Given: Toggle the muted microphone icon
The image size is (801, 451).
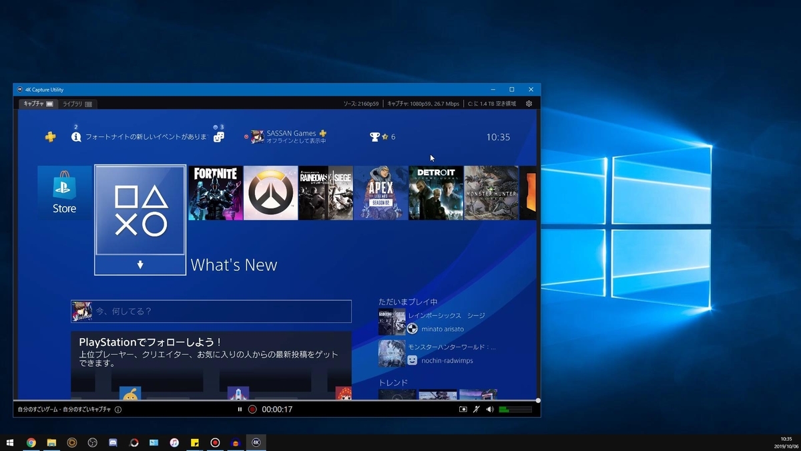Looking at the screenshot, I should click(477, 409).
